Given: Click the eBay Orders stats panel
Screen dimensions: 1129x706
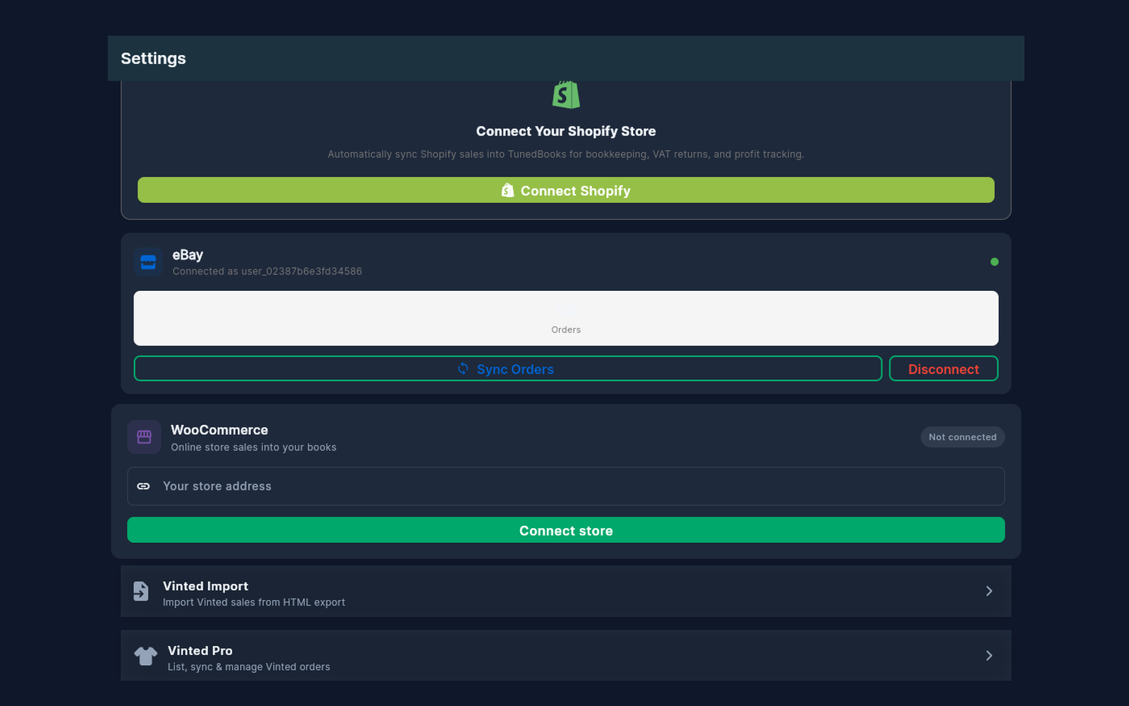Looking at the screenshot, I should point(566,318).
